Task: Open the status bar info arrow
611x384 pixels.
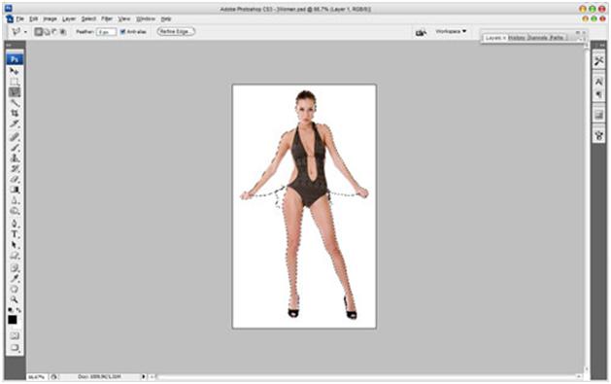Action: tap(144, 376)
